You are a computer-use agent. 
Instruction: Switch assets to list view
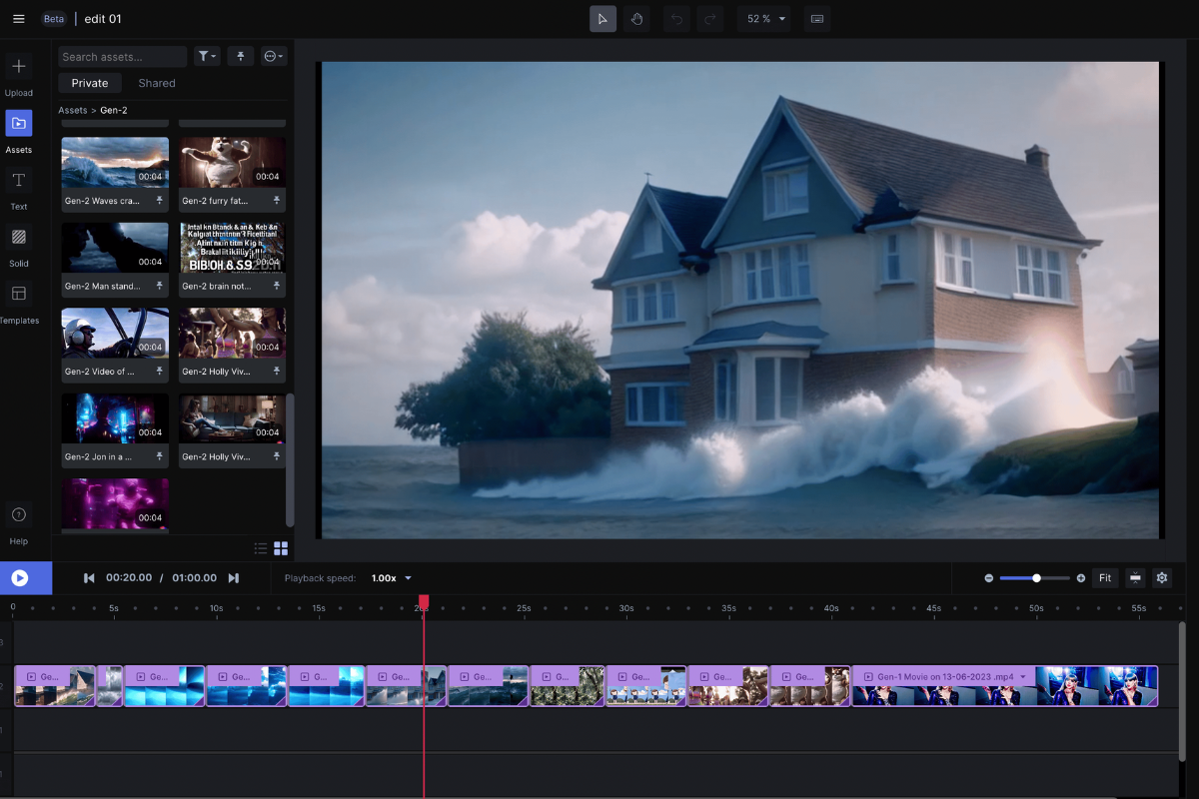[261, 548]
